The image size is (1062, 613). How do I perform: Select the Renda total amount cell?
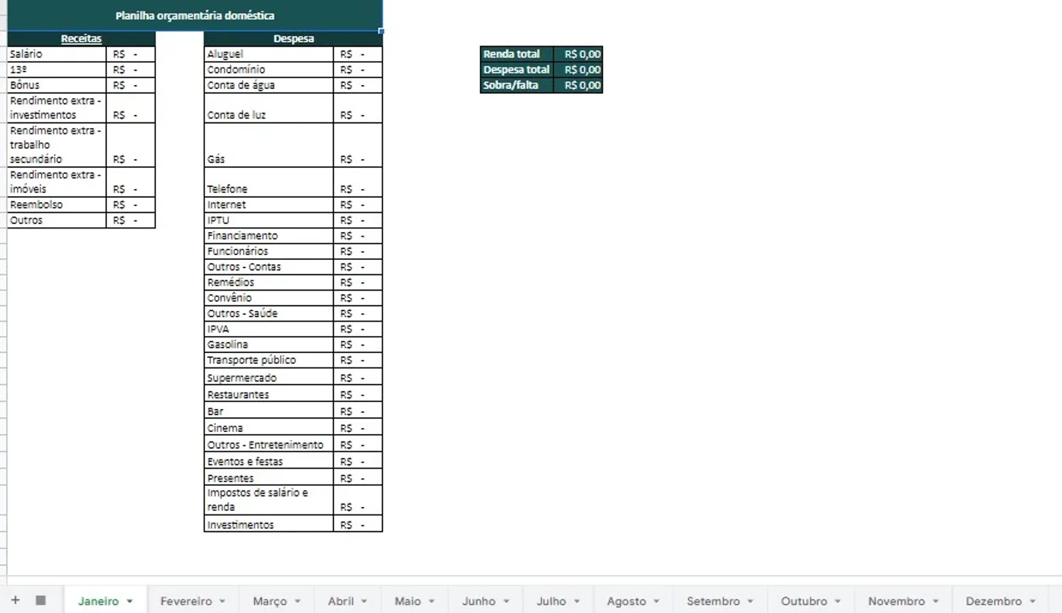click(x=578, y=54)
